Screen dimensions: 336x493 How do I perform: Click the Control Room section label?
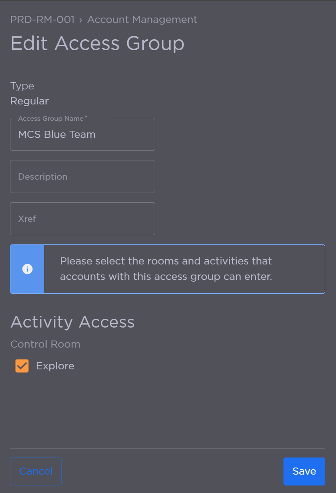(x=45, y=344)
